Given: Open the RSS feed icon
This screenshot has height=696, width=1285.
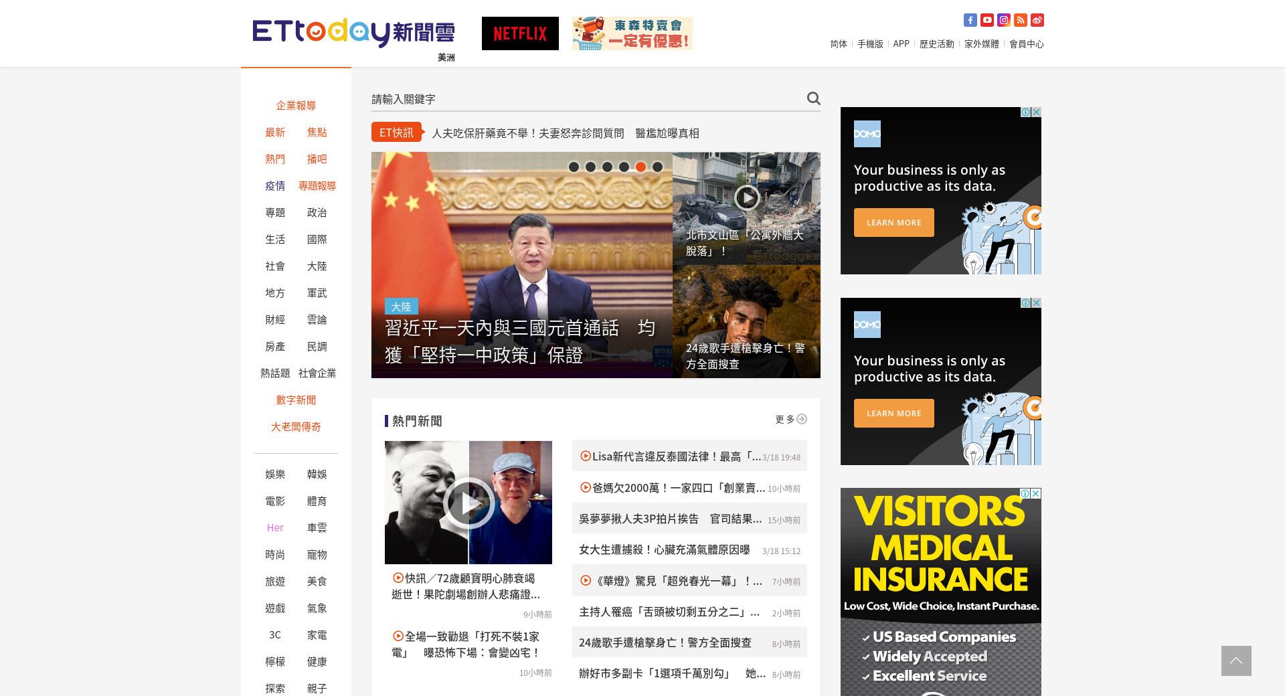Looking at the screenshot, I should click(1020, 20).
